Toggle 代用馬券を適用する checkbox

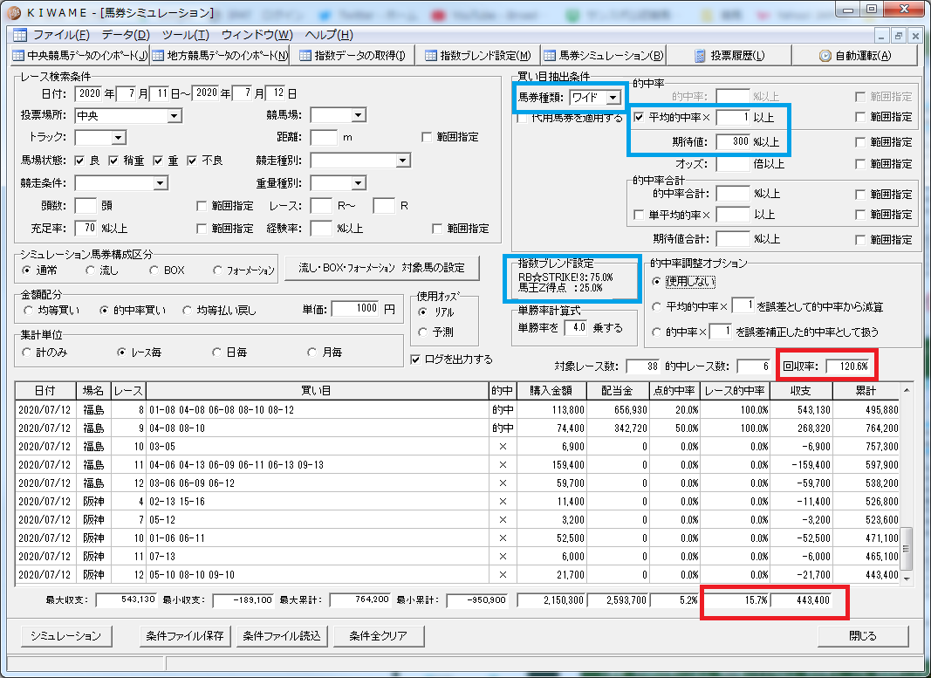(521, 118)
